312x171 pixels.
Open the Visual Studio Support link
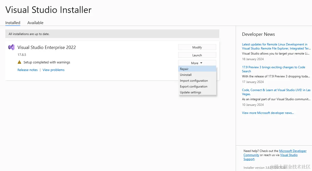tap(271, 157)
